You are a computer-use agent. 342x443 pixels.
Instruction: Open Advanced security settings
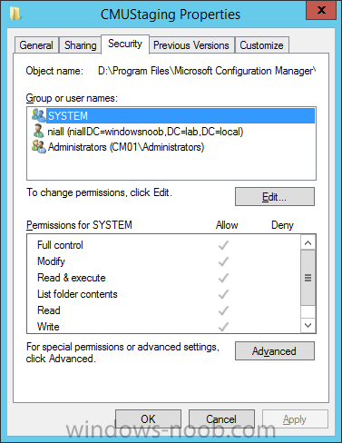tap(275, 351)
